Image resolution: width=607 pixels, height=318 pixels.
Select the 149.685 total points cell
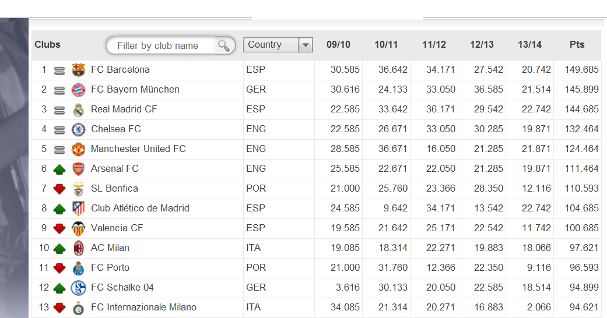pyautogui.click(x=578, y=70)
